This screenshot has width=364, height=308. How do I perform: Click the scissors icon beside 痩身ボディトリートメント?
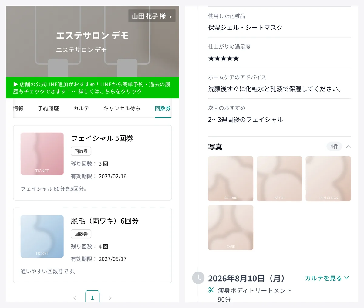tap(211, 290)
